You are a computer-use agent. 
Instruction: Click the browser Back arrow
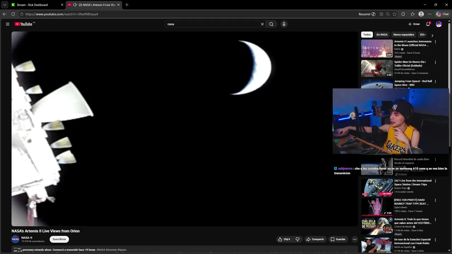[x=5, y=14]
